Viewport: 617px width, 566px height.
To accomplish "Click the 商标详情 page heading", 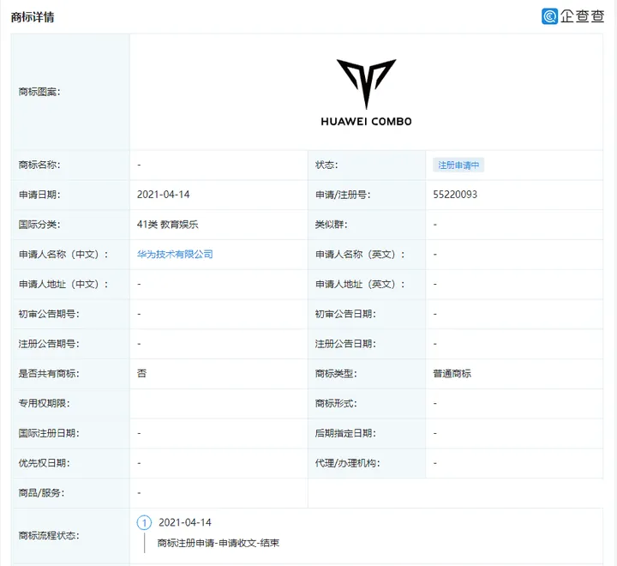I will (33, 16).
